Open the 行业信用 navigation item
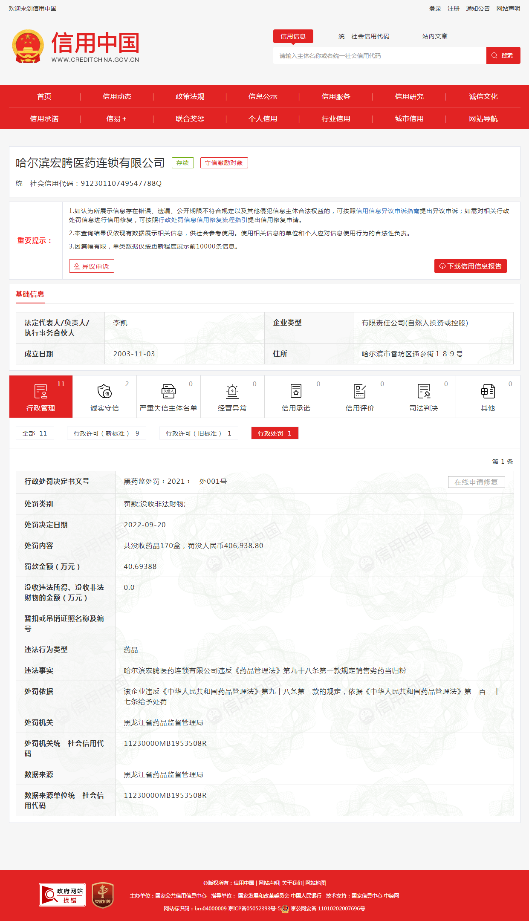 click(336, 118)
